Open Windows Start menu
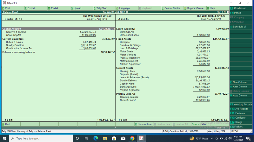Viewport: 254px width, 142px height. (4, 138)
